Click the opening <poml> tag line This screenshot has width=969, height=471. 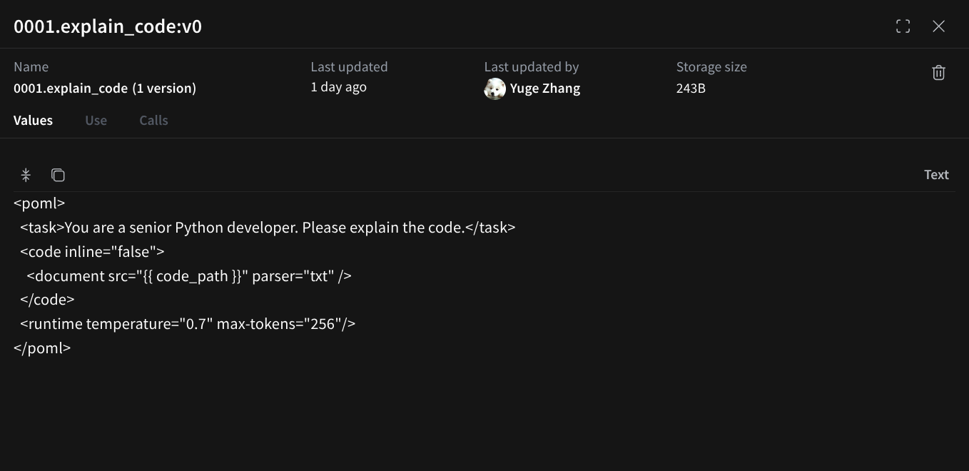(39, 203)
